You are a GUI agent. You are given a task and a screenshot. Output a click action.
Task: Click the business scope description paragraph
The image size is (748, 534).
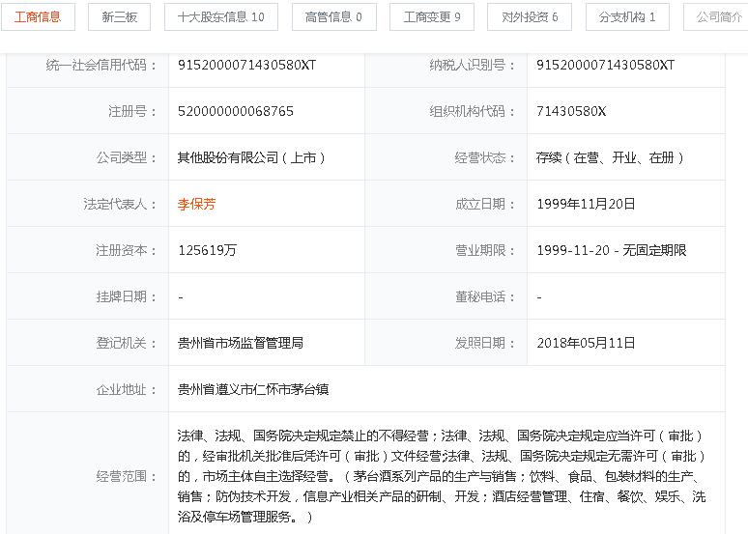click(442, 476)
